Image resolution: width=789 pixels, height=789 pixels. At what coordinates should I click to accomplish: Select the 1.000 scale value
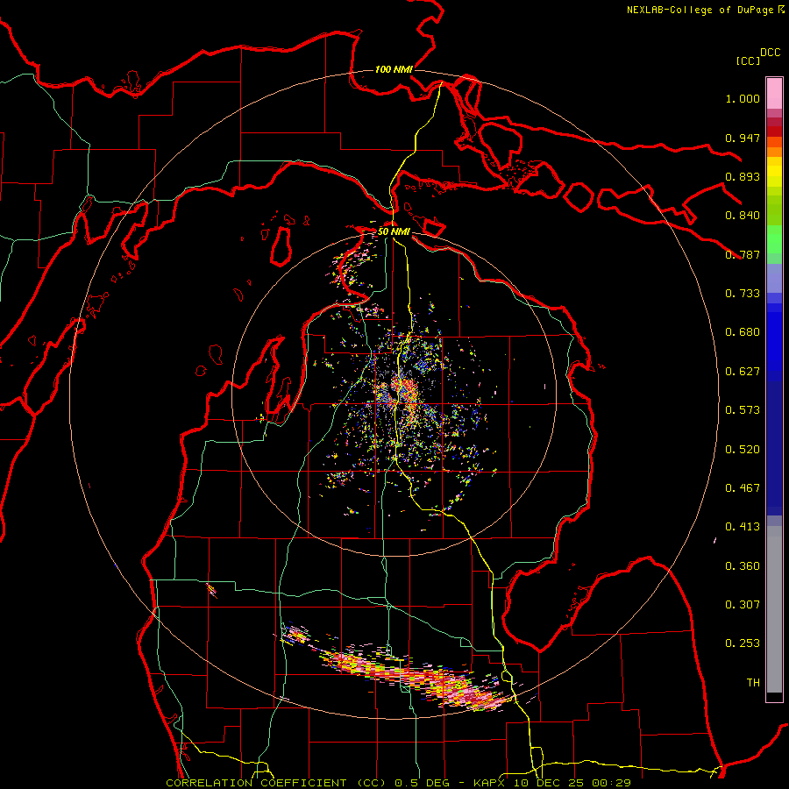point(743,98)
